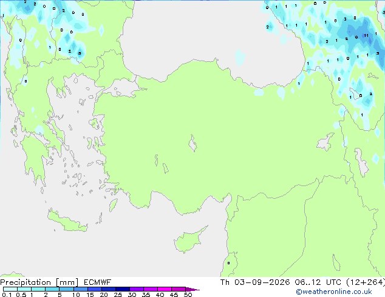Click the legend label "0.1"

pos(7,295)
